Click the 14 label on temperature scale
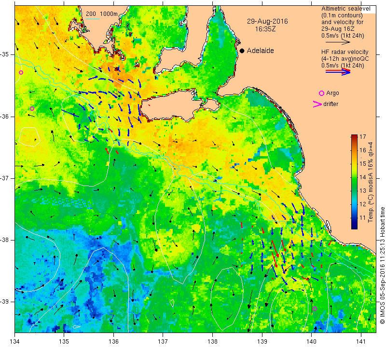 pyautogui.click(x=363, y=177)
